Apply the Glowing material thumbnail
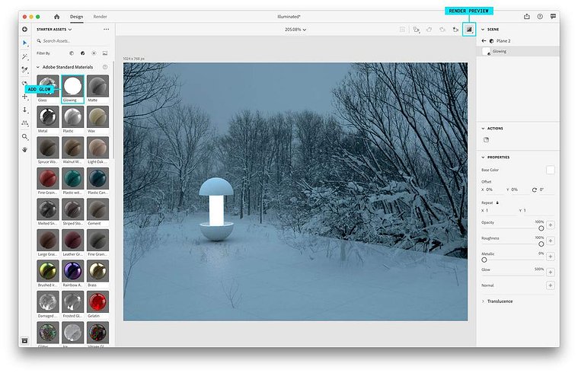The image size is (578, 373). (x=72, y=86)
